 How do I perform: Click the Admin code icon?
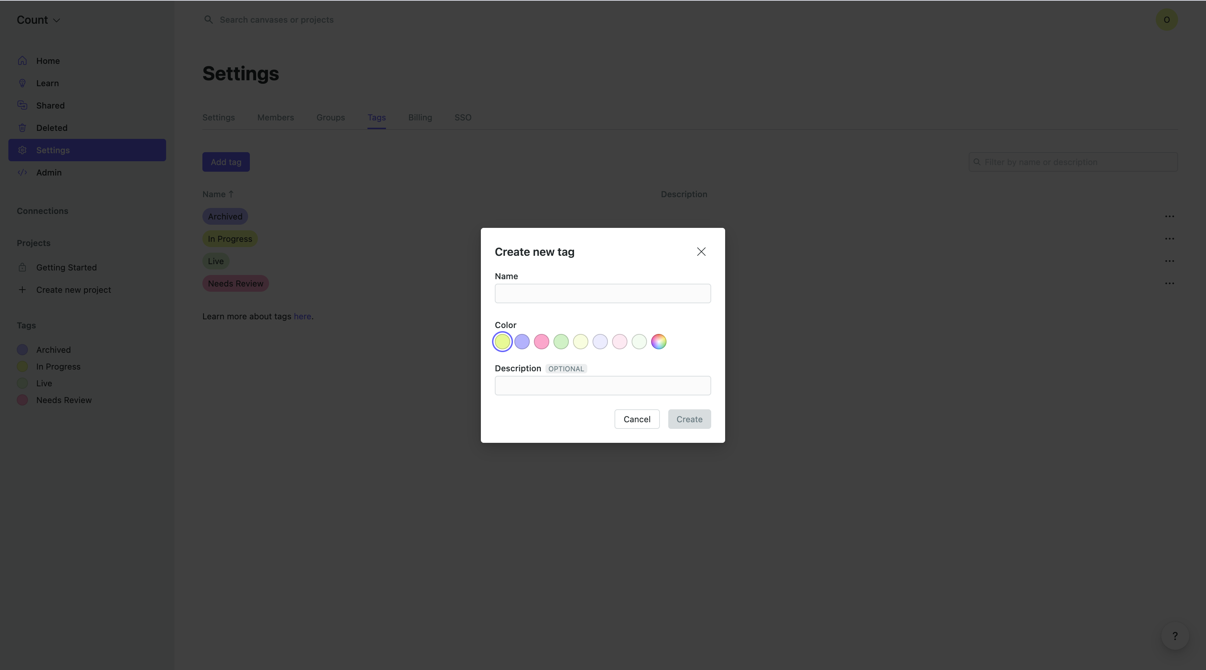[22, 172]
